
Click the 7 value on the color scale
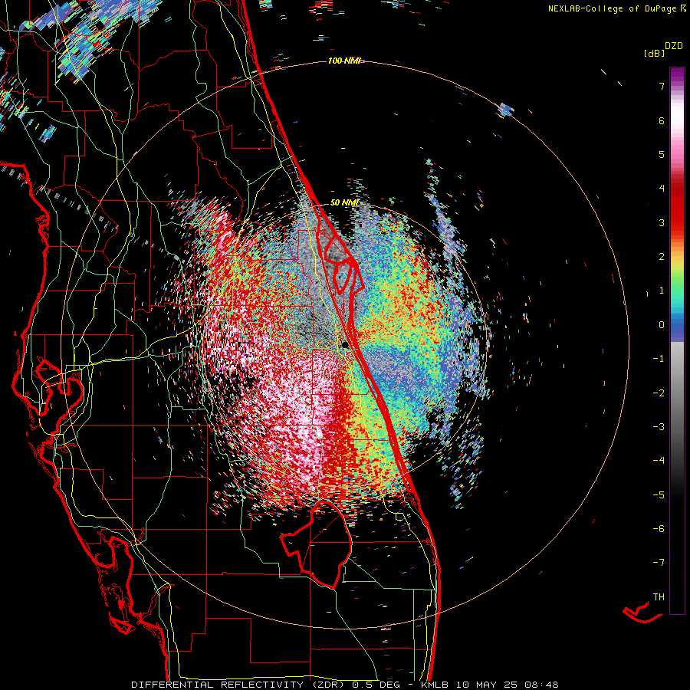tap(662, 86)
